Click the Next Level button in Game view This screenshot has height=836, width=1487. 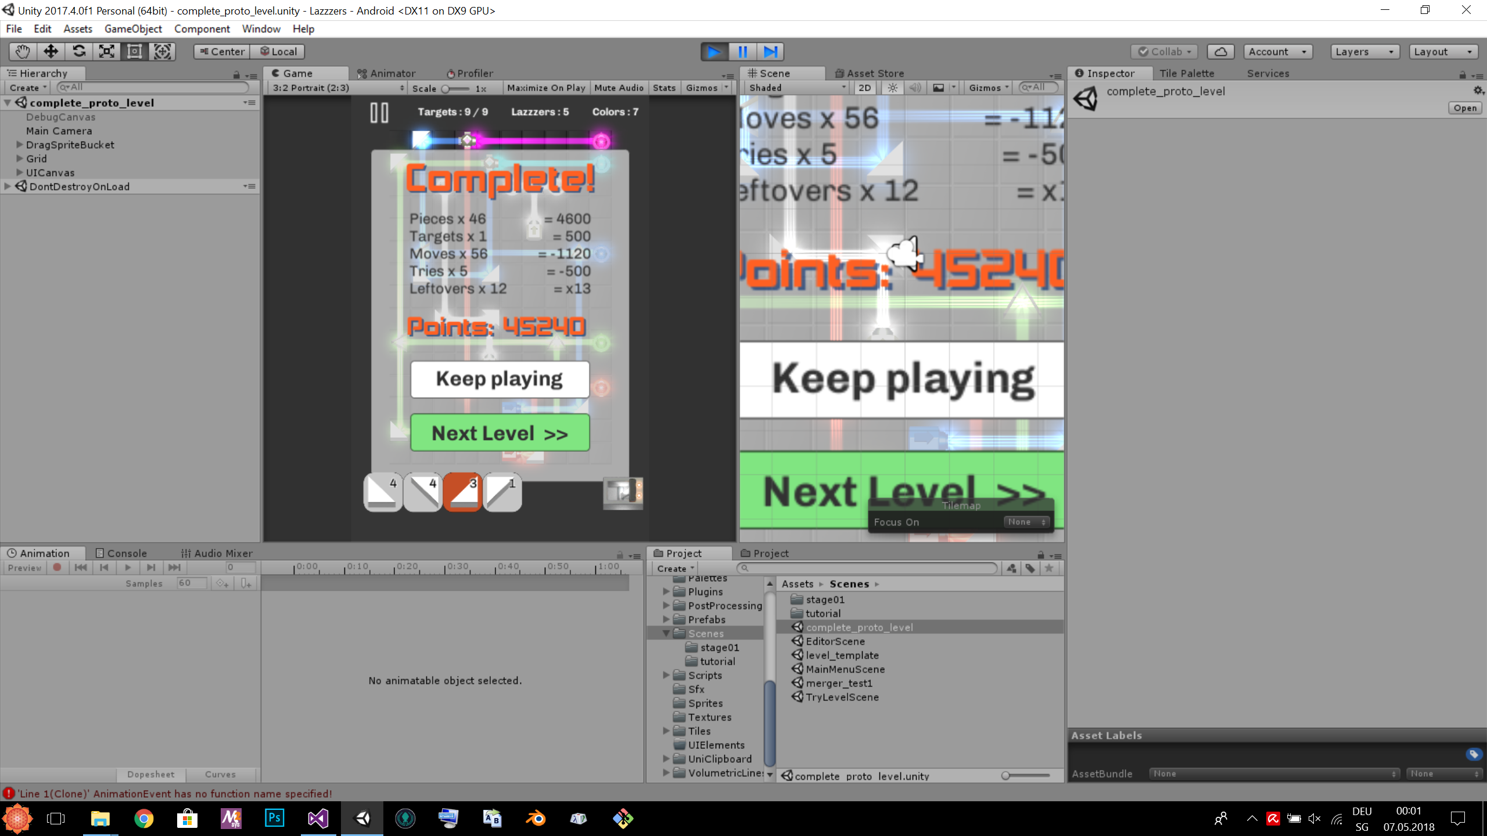[500, 433]
